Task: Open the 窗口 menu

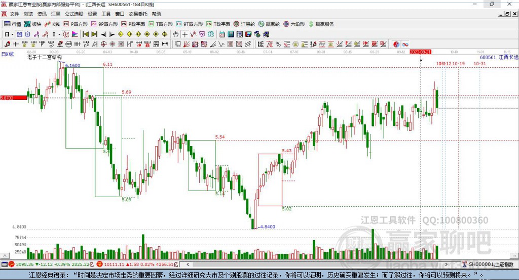Action: (x=120, y=14)
